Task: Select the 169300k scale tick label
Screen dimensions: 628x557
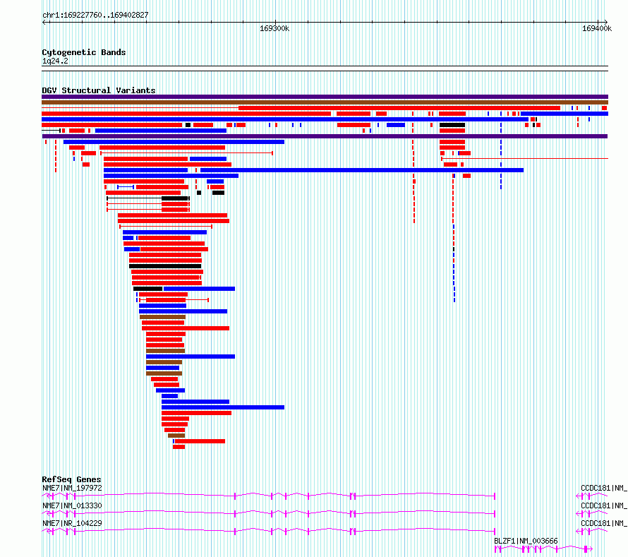Action: [x=274, y=28]
